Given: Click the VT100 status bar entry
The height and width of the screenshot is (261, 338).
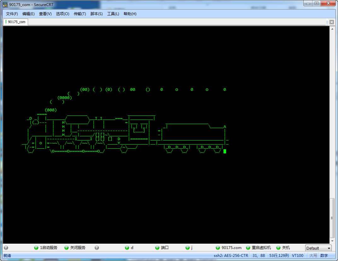Looking at the screenshot, I should click(297, 256).
